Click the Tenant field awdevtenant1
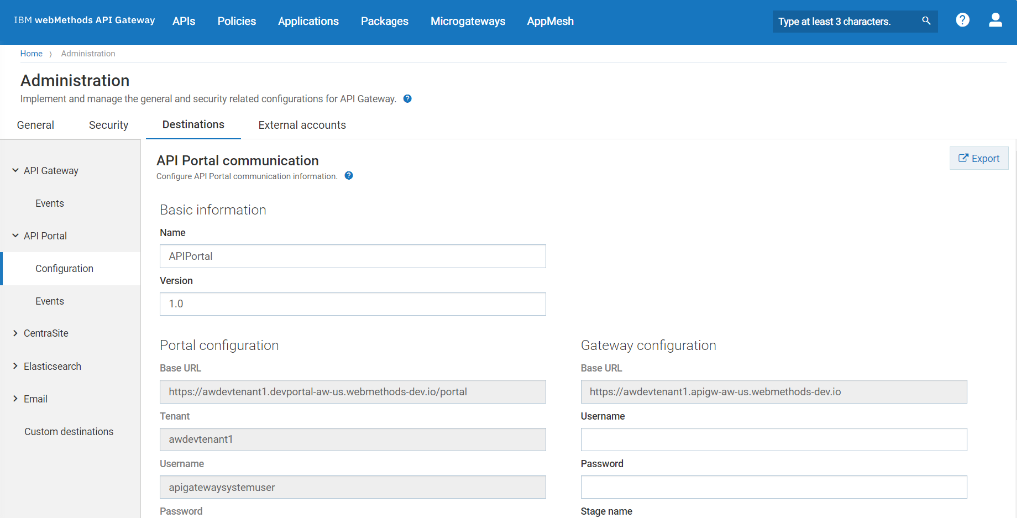This screenshot has width=1021, height=518. 353,439
